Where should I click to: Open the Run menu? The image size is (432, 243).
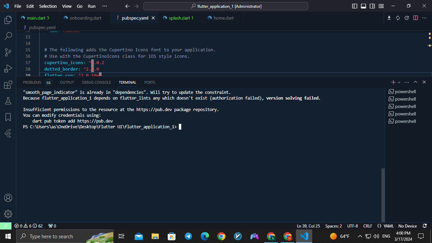(91, 6)
